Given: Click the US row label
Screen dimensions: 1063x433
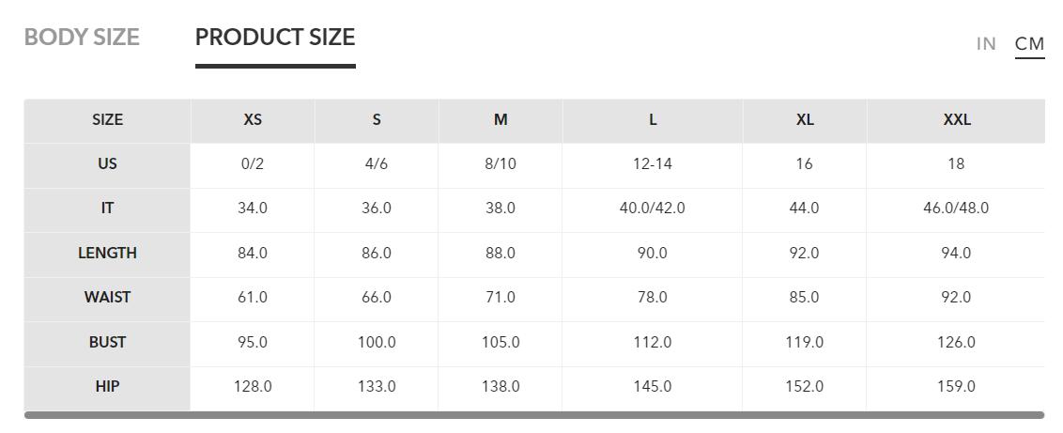Looking at the screenshot, I should tap(107, 164).
